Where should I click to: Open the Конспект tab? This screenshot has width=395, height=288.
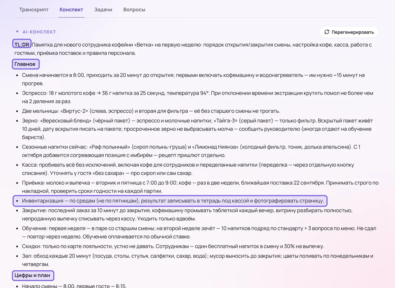71,10
